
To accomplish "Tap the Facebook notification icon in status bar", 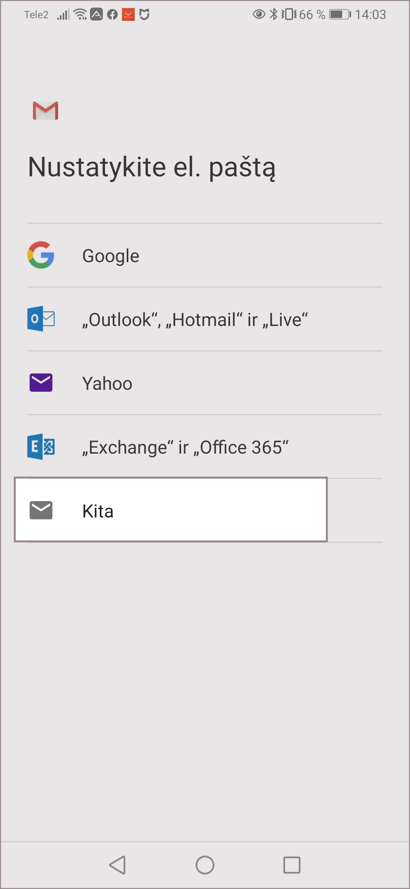I will [112, 15].
